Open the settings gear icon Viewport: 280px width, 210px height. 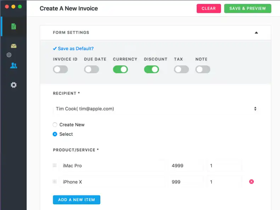pos(13,85)
